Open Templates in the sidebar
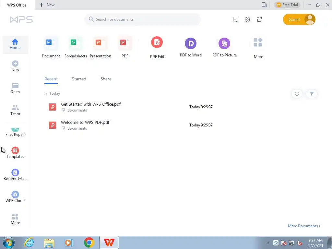This screenshot has height=249, width=332. point(15,153)
